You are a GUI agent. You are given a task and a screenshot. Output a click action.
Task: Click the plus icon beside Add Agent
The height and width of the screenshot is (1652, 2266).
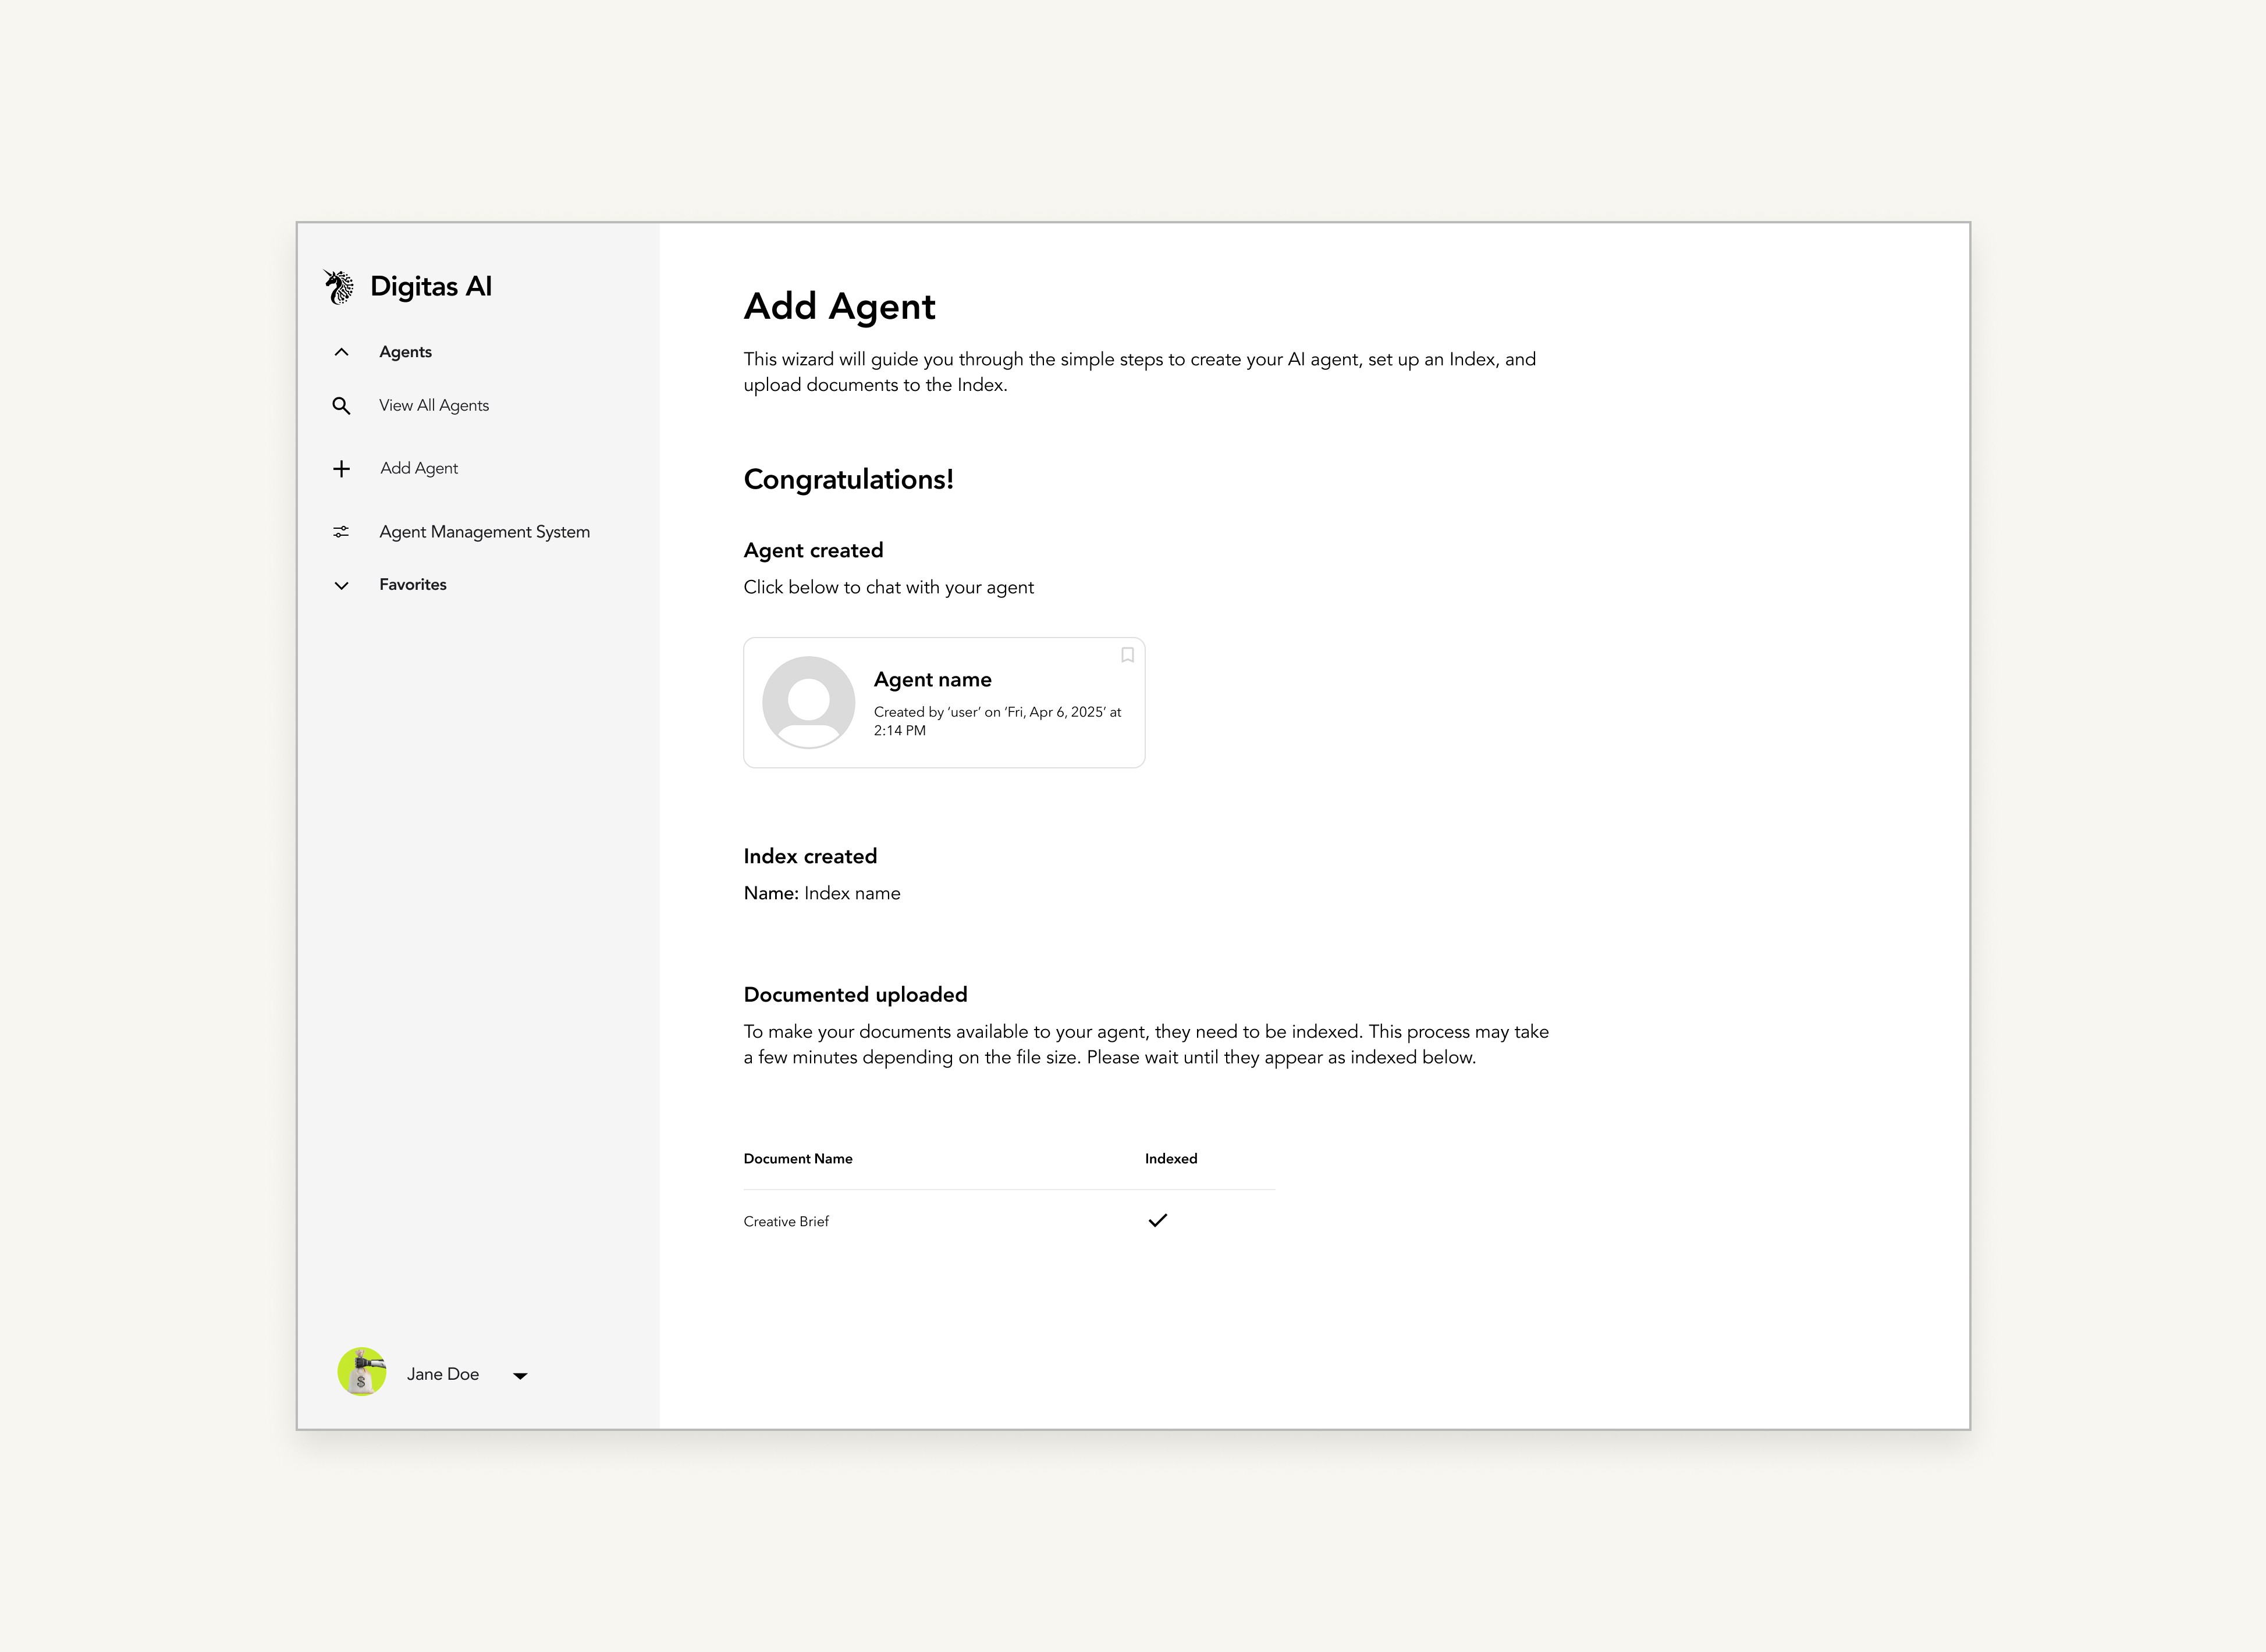coord(341,469)
